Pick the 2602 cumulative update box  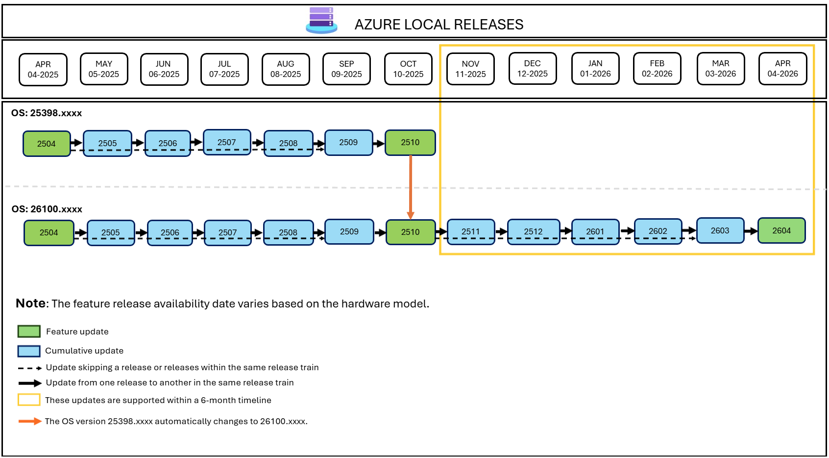click(658, 231)
